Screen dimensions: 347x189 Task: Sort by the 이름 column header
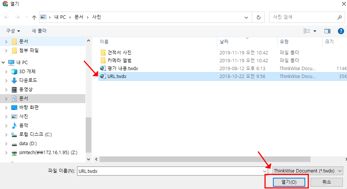point(104,42)
